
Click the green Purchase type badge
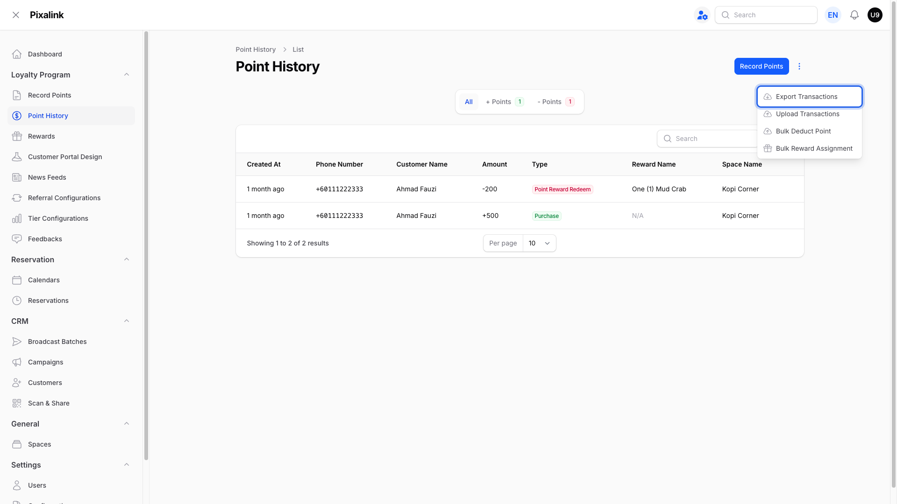click(x=547, y=216)
